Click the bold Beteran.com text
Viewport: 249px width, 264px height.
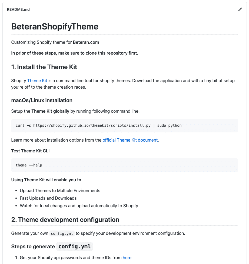[x=86, y=42]
